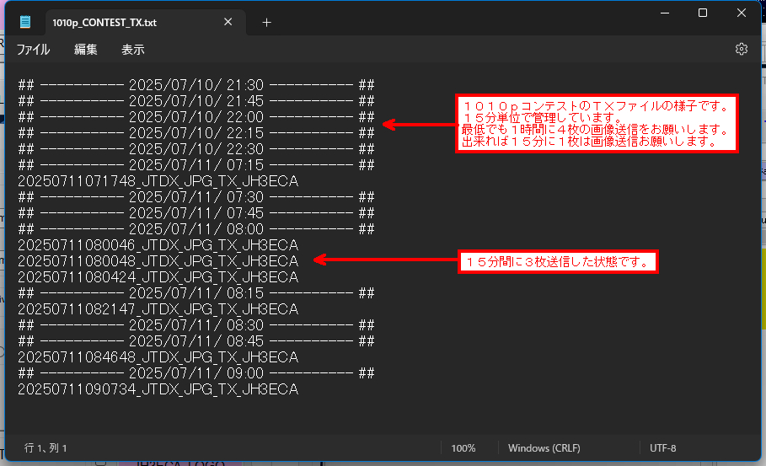Add a new tab with plus button
Screen dimensions: 766x466
(266, 23)
